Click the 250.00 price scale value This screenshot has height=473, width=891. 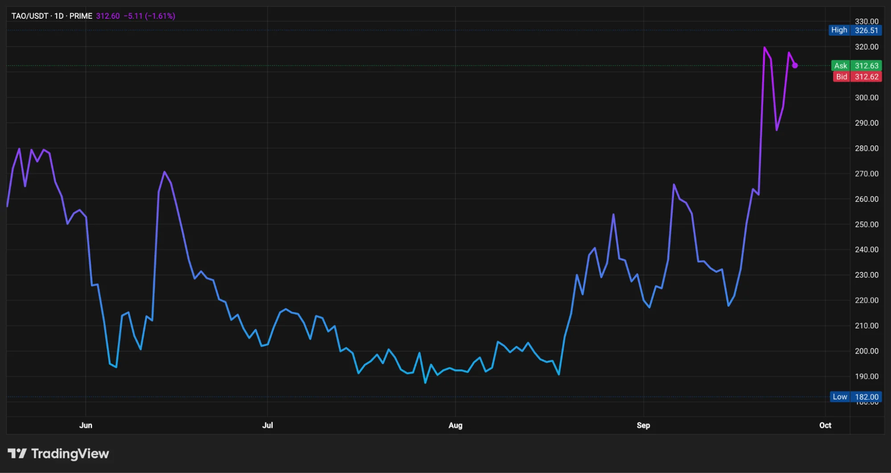tap(866, 225)
